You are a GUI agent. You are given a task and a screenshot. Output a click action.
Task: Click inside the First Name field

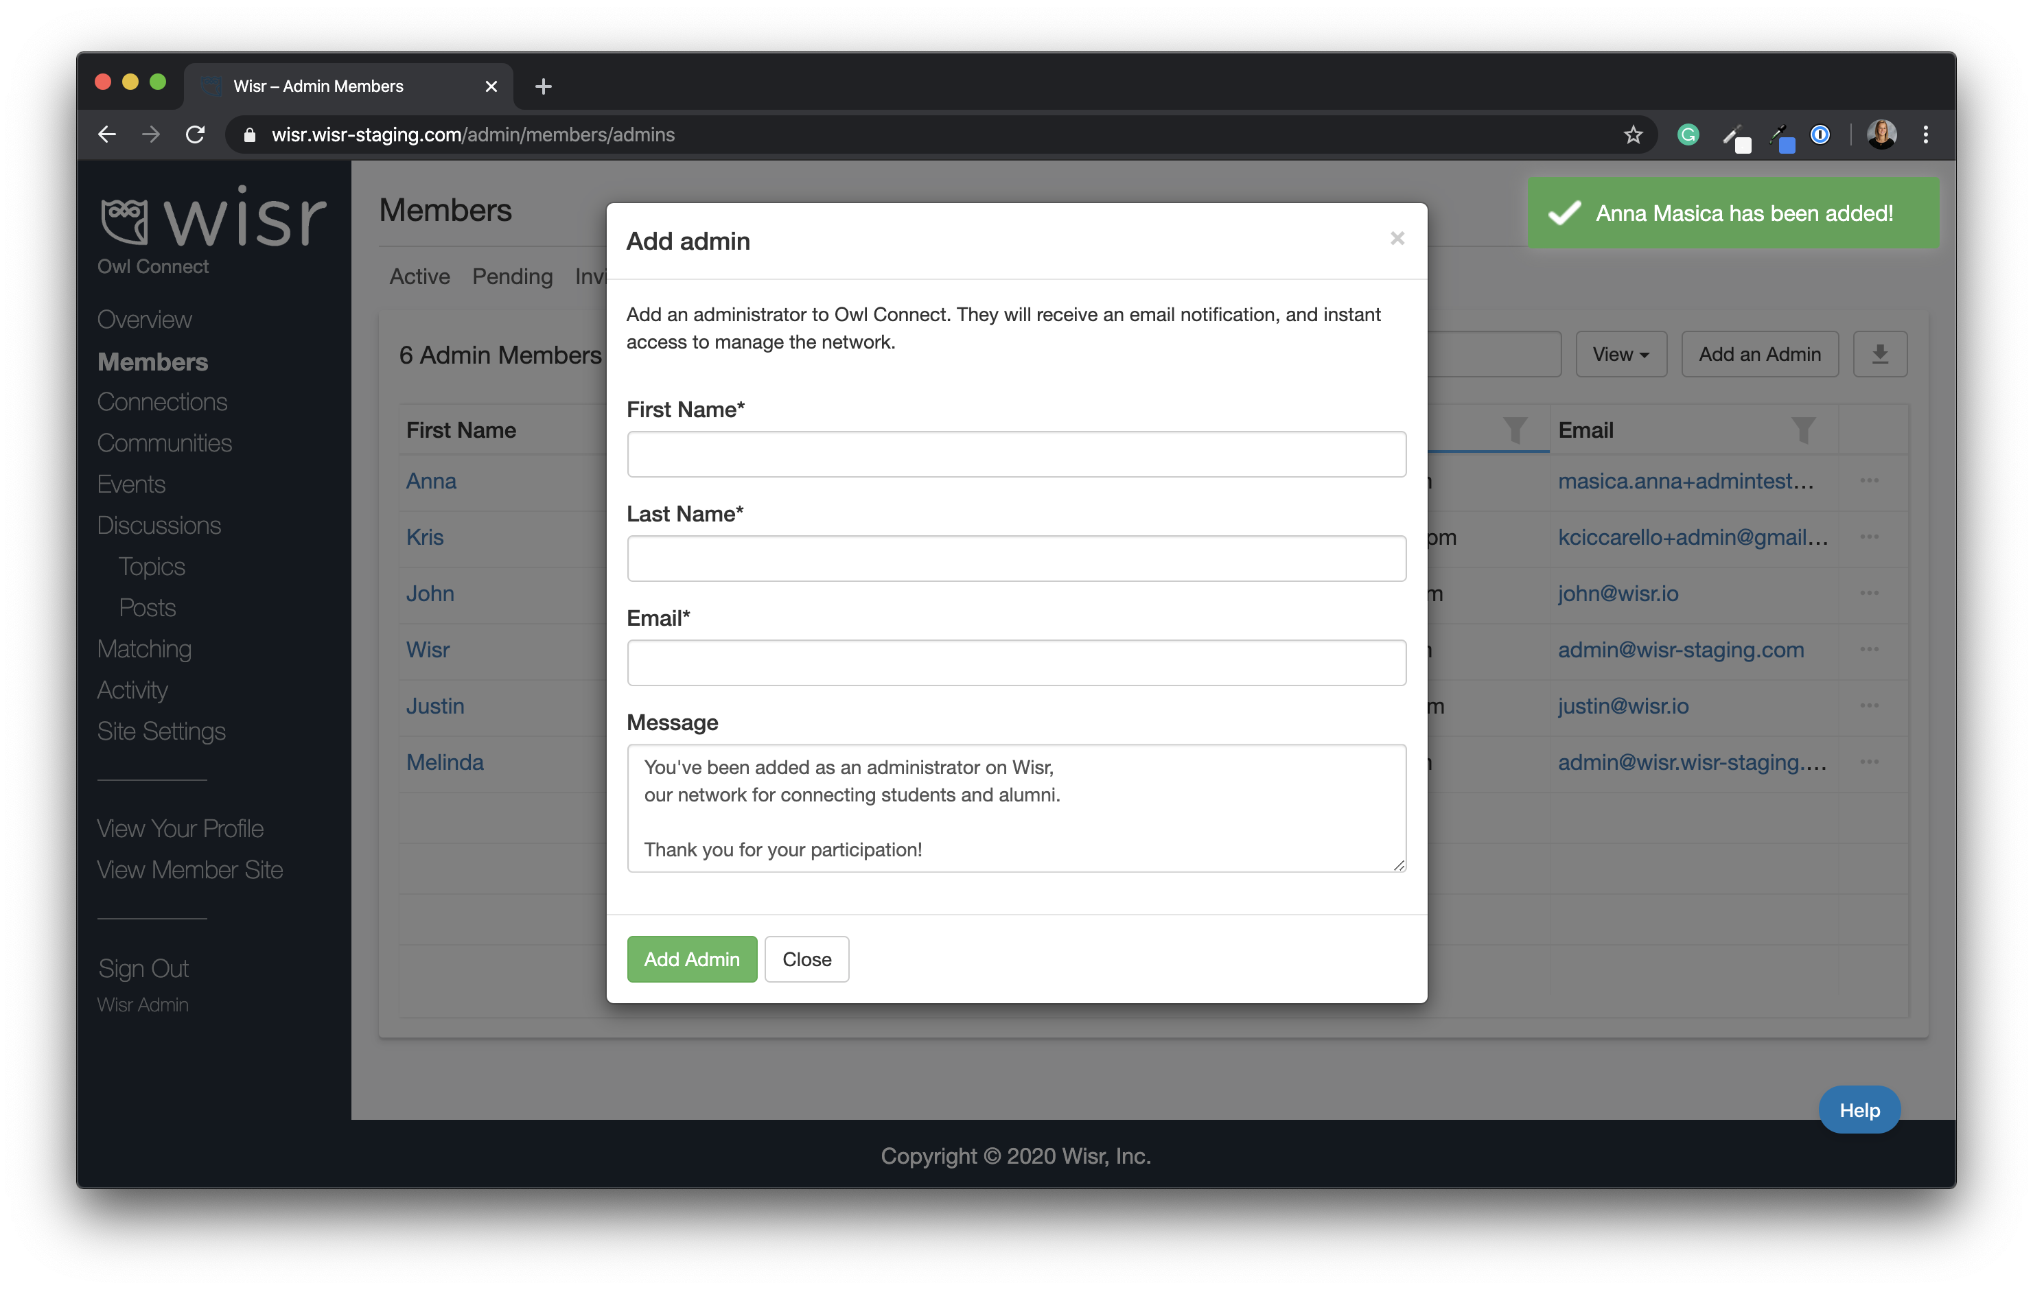[1016, 454]
